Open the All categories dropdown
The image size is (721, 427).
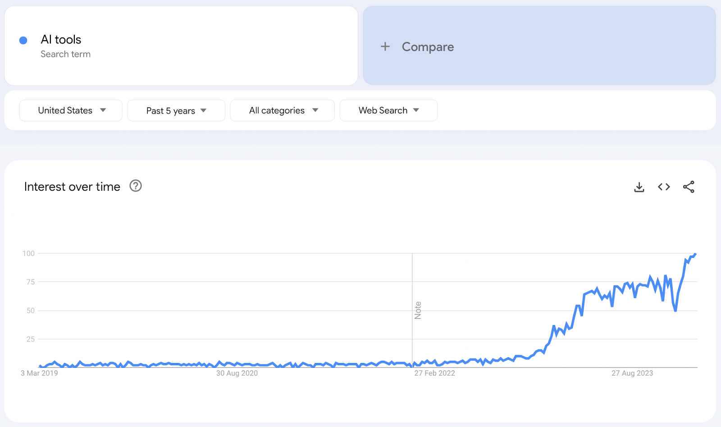[282, 110]
